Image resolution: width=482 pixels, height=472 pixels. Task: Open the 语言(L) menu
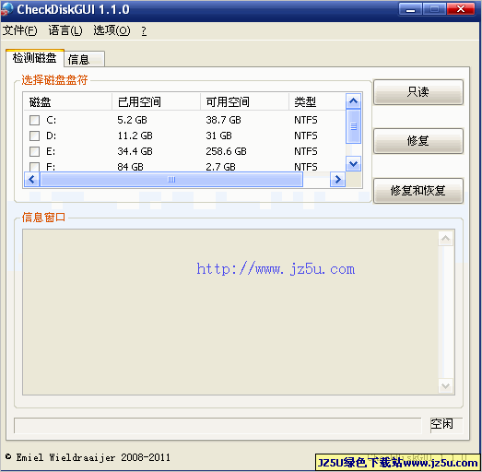pyautogui.click(x=65, y=30)
